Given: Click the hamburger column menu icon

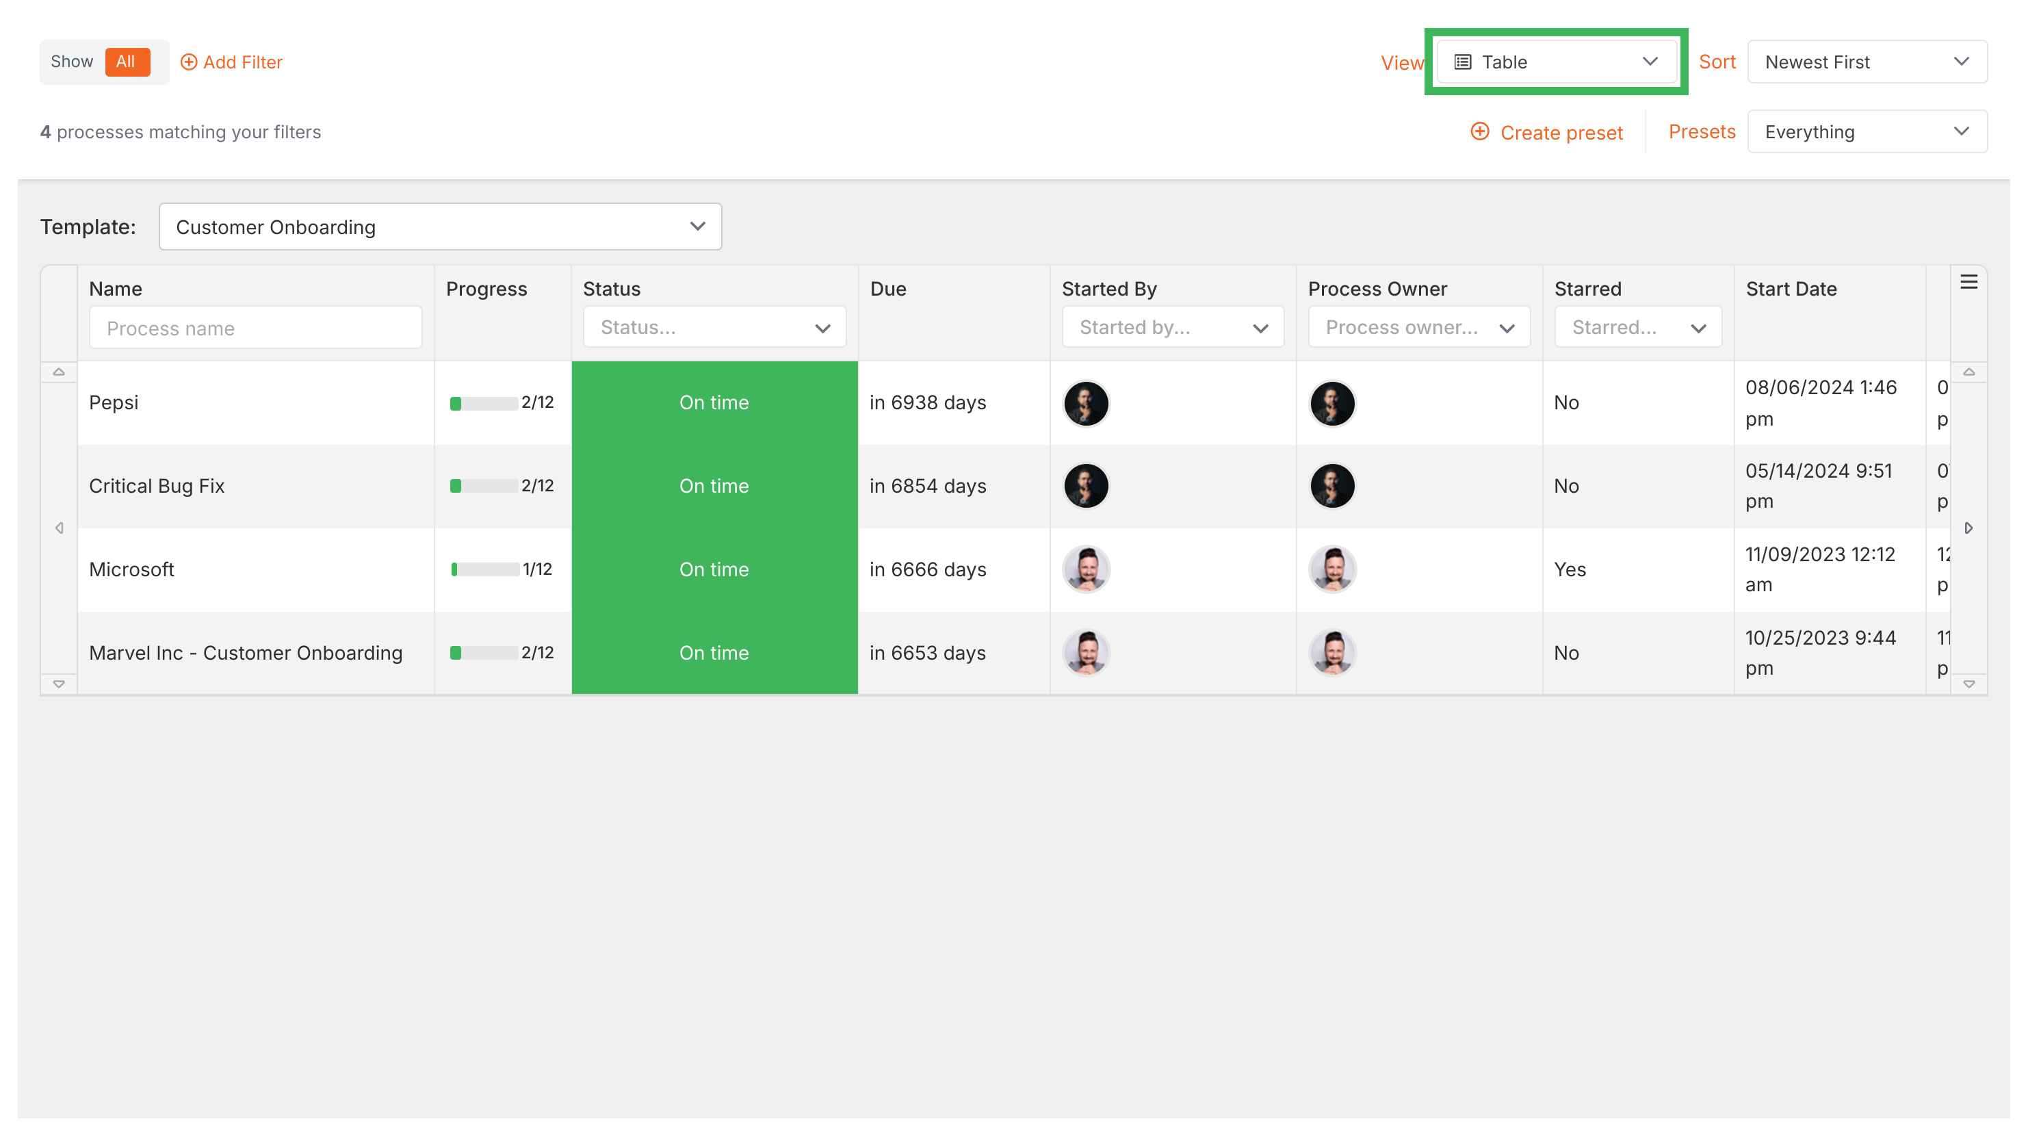Looking at the screenshot, I should [x=1968, y=282].
